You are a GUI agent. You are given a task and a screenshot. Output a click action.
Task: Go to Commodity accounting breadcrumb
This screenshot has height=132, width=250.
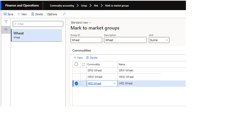point(62,6)
